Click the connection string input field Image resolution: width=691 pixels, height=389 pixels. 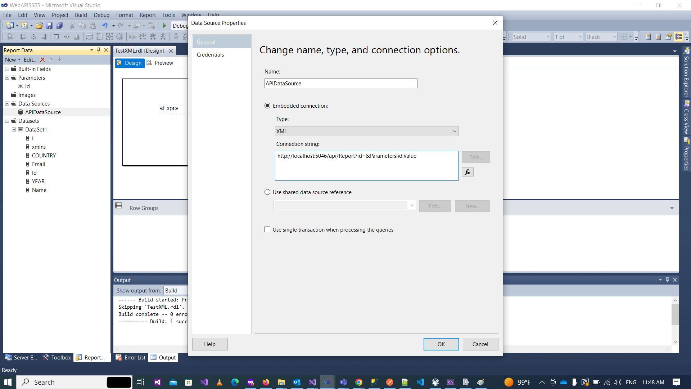[366, 165]
